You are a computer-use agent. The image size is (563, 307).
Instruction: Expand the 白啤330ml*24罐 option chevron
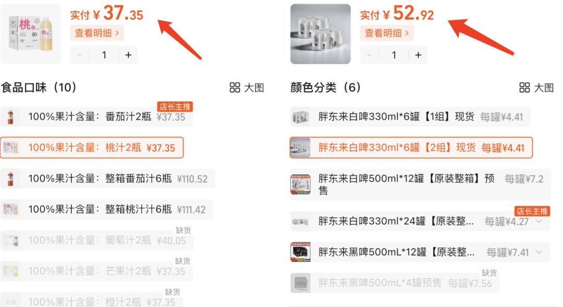(538, 221)
